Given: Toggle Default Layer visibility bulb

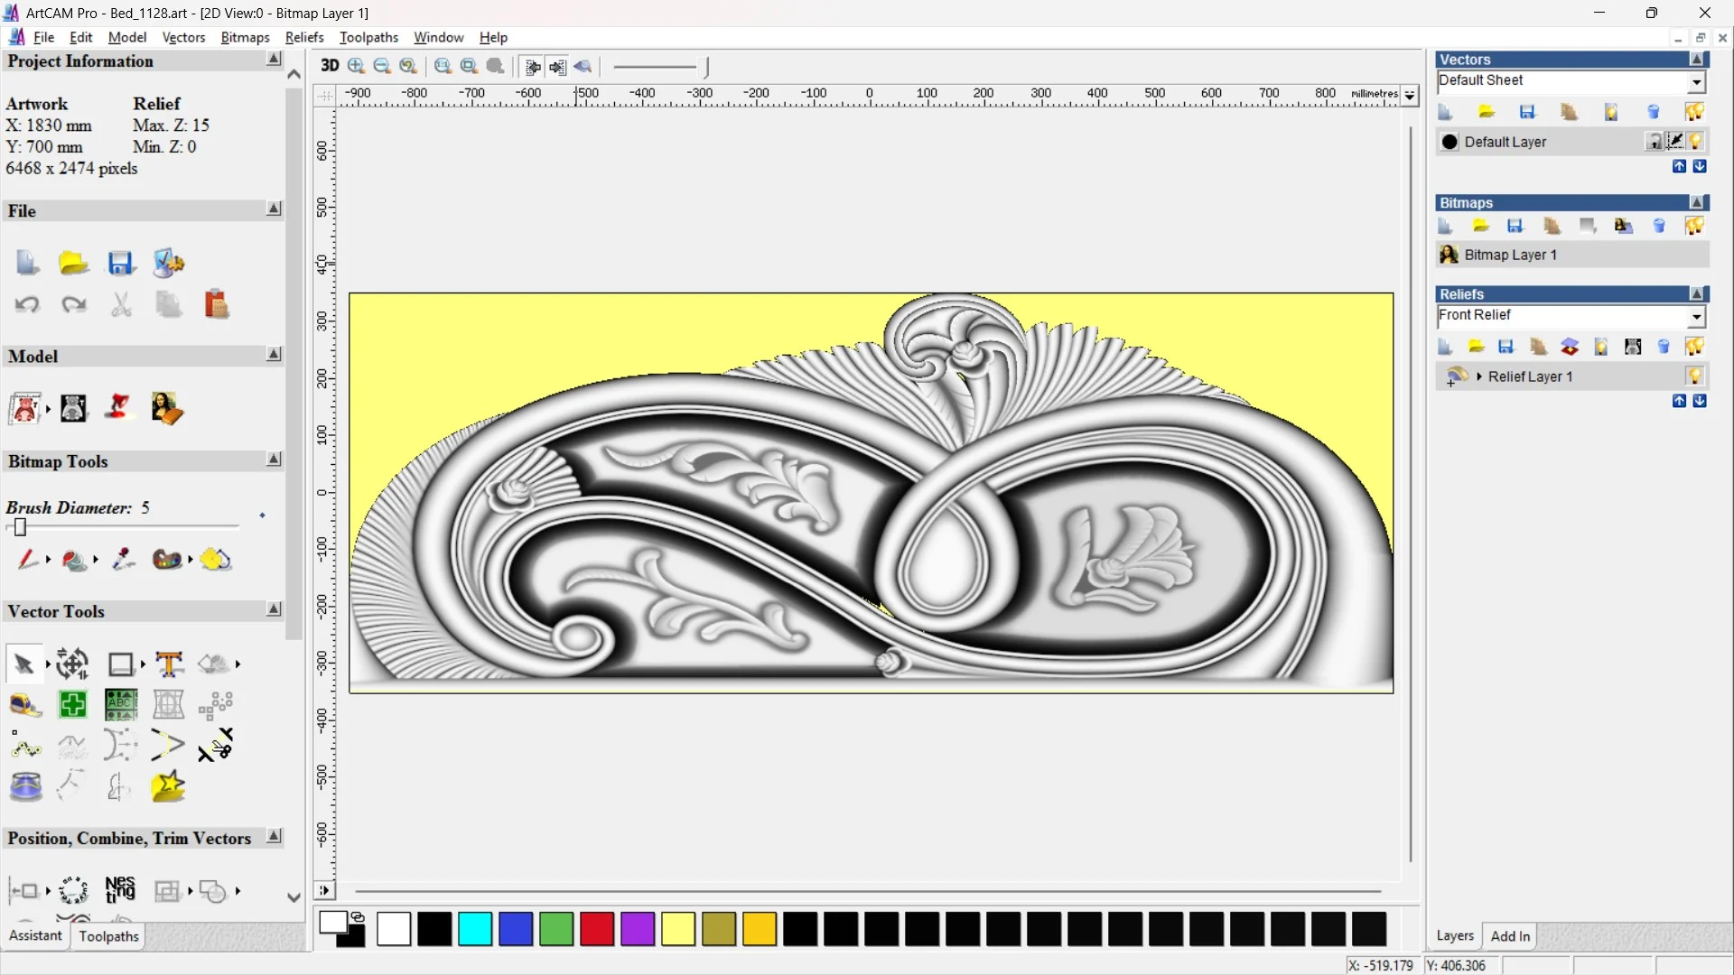Looking at the screenshot, I should (1696, 142).
